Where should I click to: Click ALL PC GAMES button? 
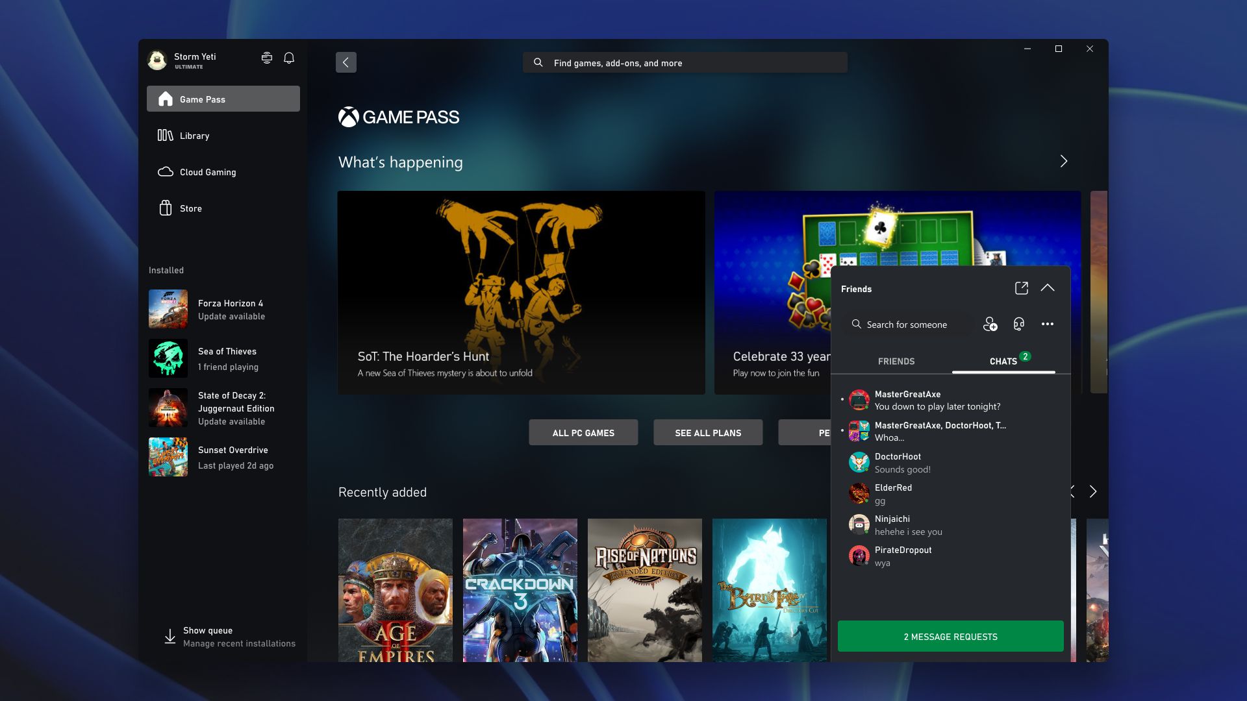pos(583,432)
